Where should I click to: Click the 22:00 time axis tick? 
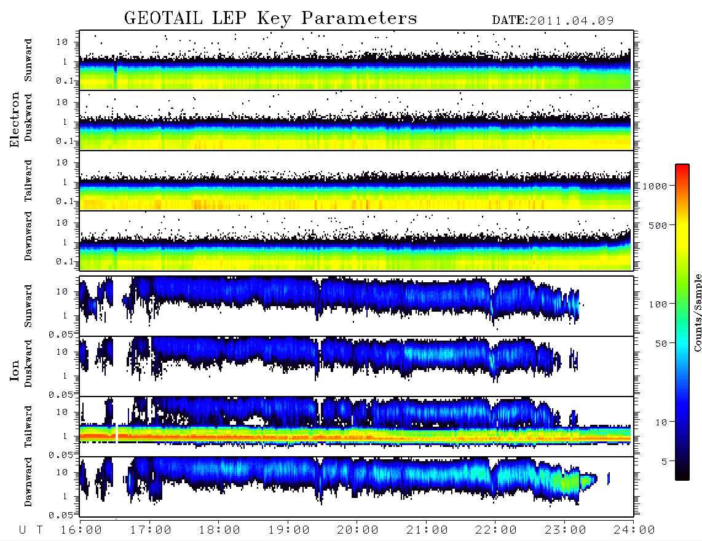(x=496, y=530)
